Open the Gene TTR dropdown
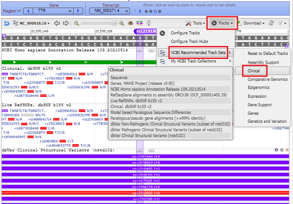The height and width of the screenshot is (204, 293). pos(54,10)
